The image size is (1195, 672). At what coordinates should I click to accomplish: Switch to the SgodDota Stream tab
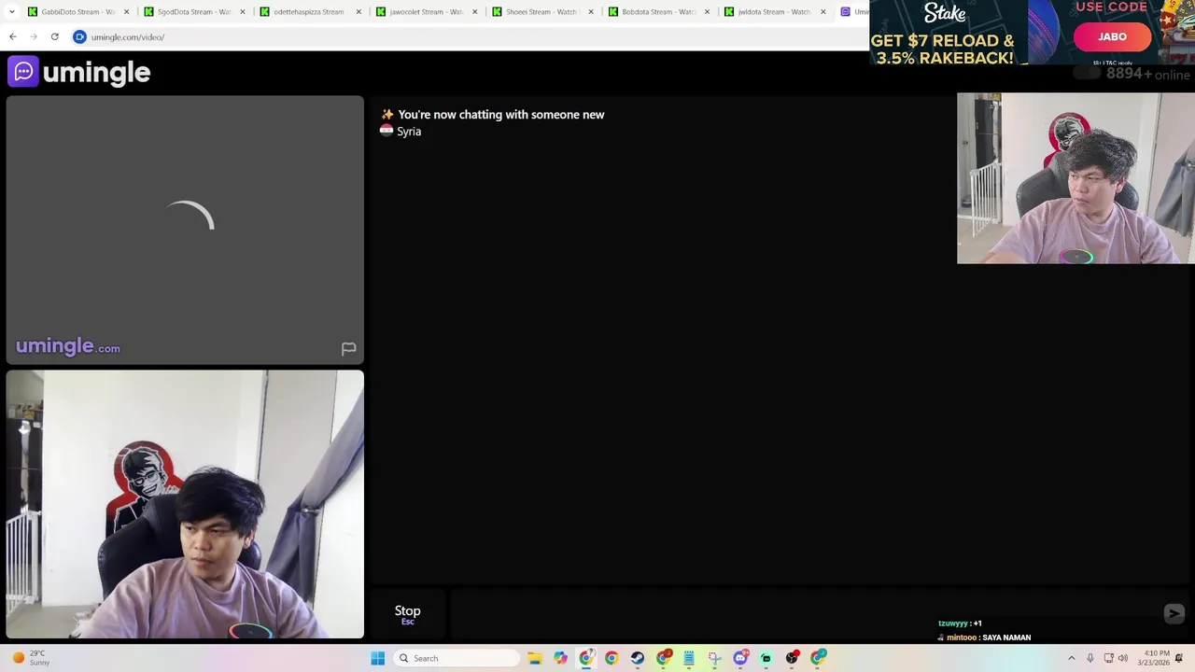tap(195, 12)
